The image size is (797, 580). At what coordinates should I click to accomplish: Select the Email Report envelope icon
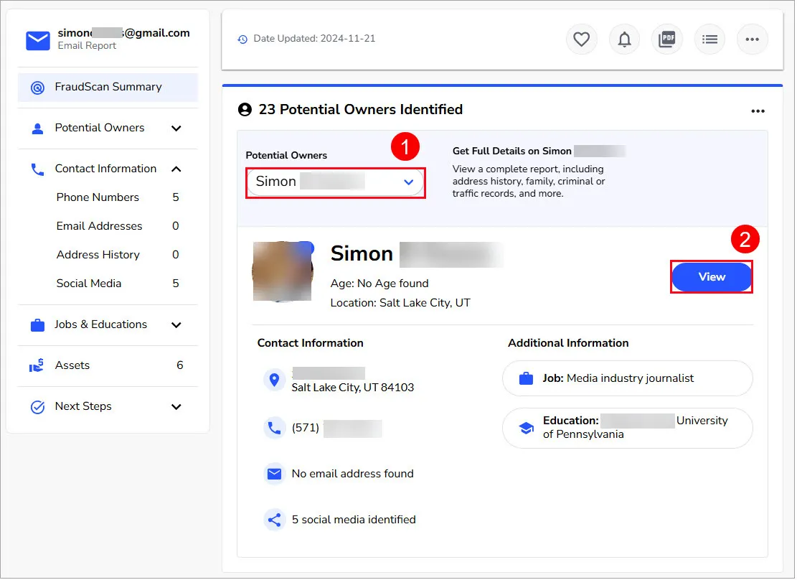pos(37,40)
